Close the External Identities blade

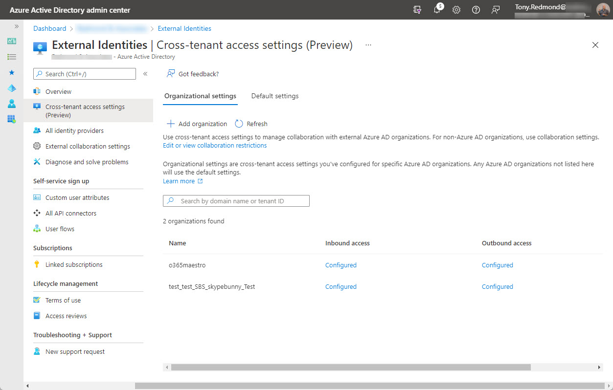[x=595, y=45]
